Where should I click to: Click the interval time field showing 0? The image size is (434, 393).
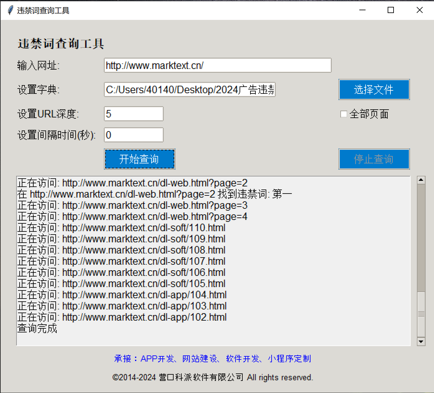click(133, 135)
